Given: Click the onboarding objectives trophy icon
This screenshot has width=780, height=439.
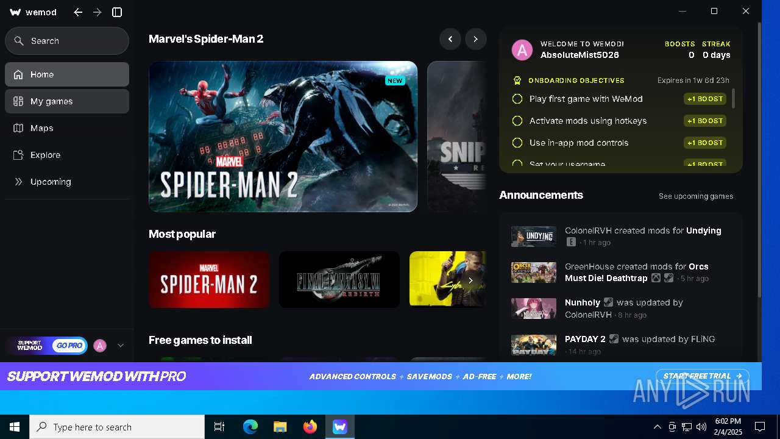Looking at the screenshot, I should pos(517,80).
